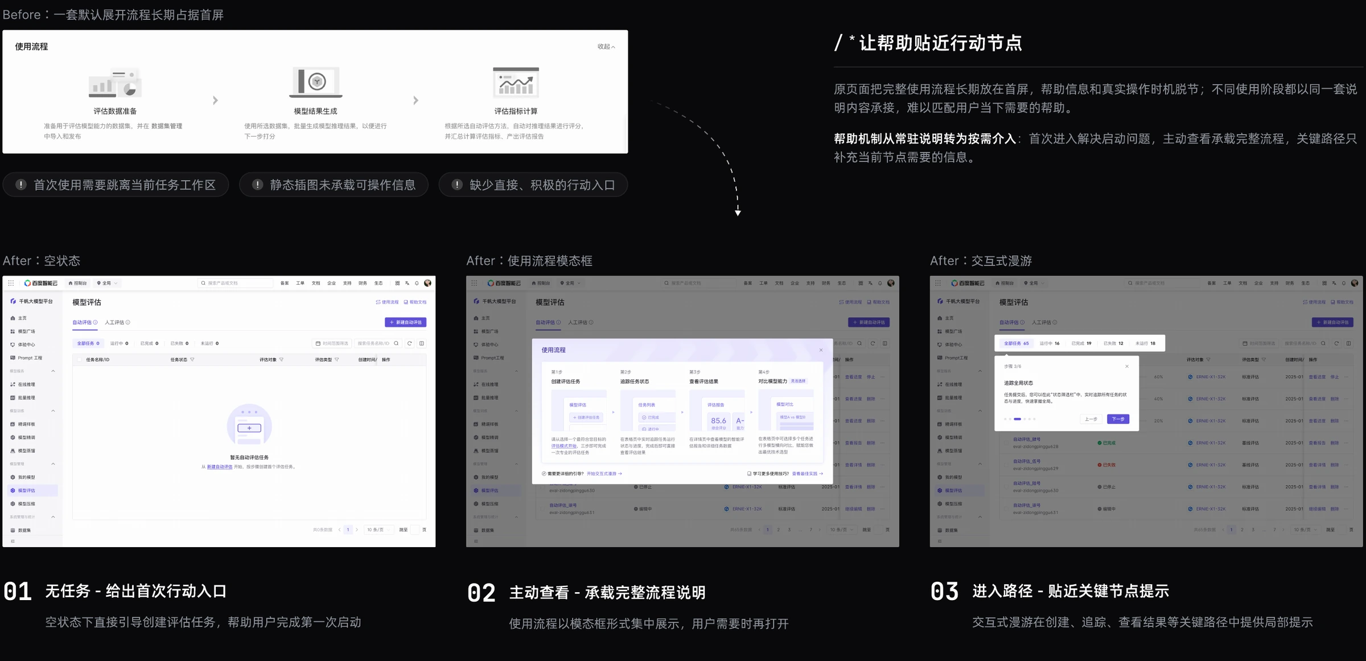The width and height of the screenshot is (1366, 661).
Task: Open the 10 条/页 page size dropdown in the empty-state mockup
Action: [x=378, y=530]
